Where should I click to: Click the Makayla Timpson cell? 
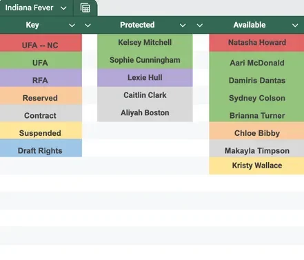(x=256, y=148)
